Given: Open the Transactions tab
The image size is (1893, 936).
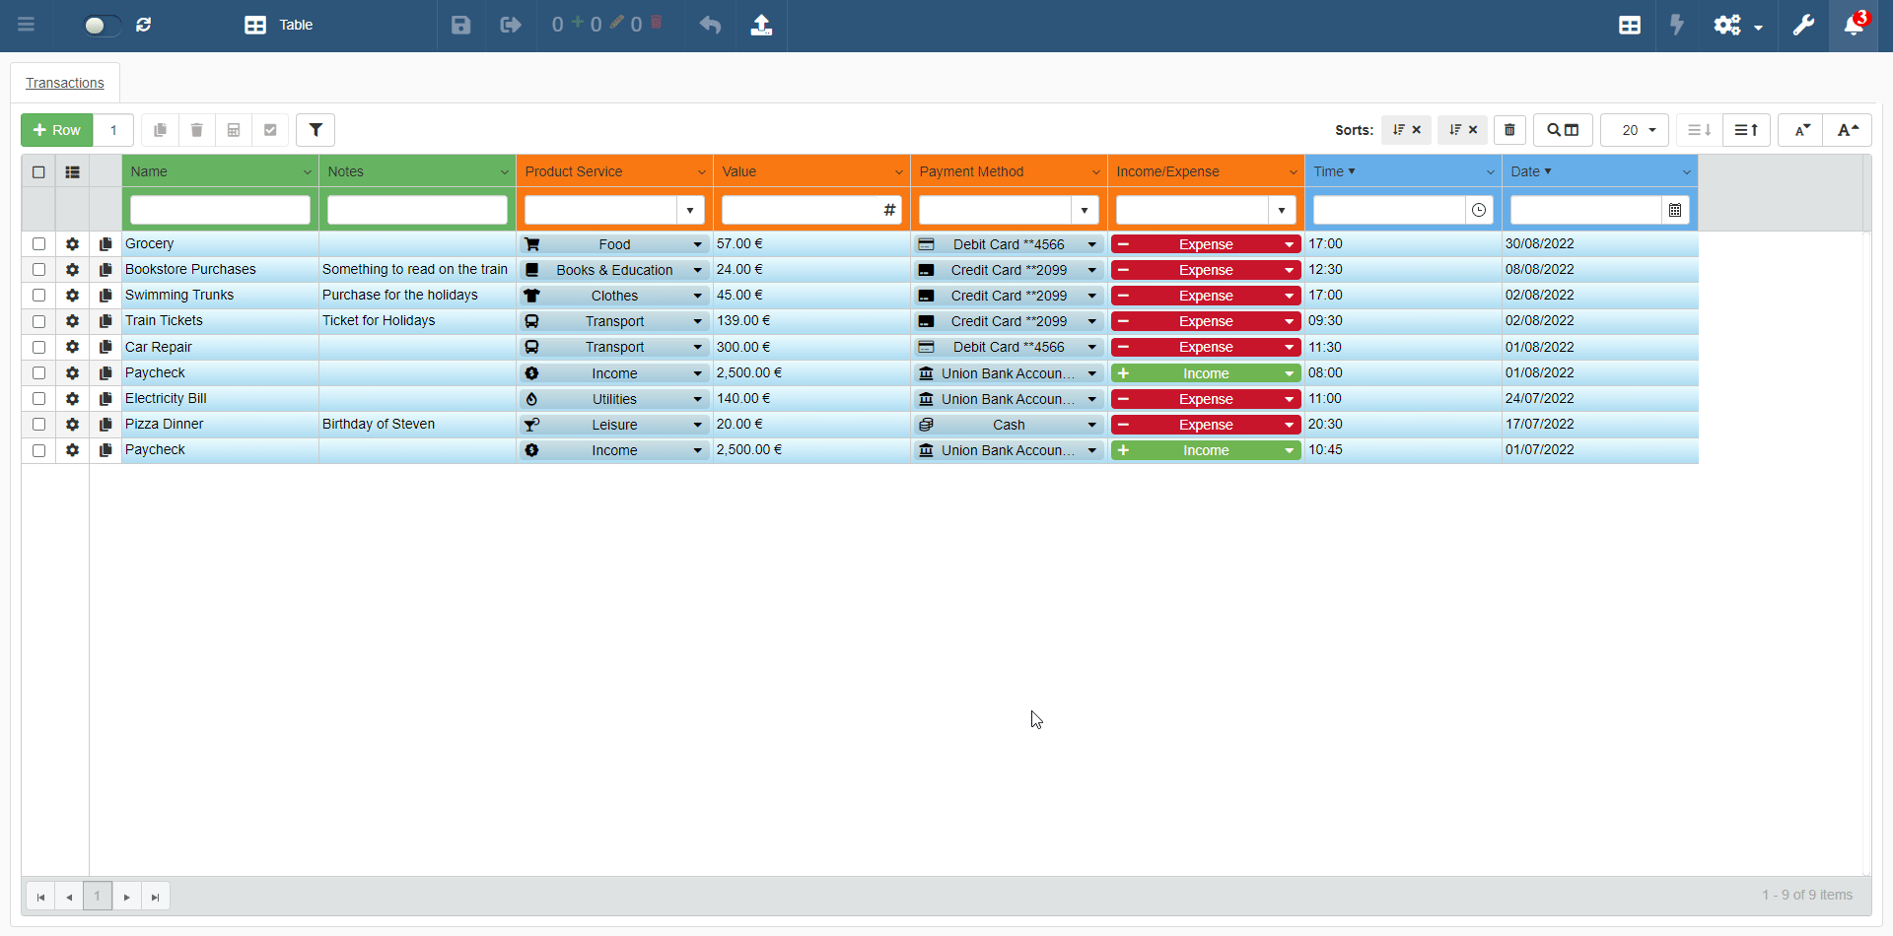Looking at the screenshot, I should pyautogui.click(x=65, y=83).
